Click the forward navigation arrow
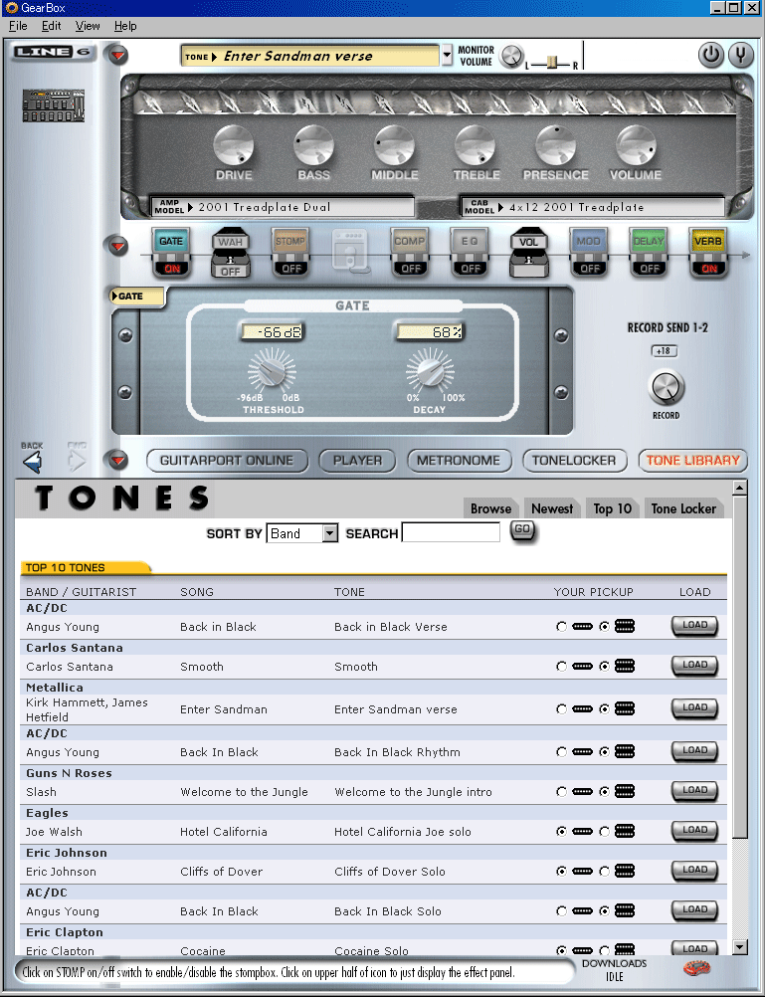The image size is (765, 997). (77, 461)
